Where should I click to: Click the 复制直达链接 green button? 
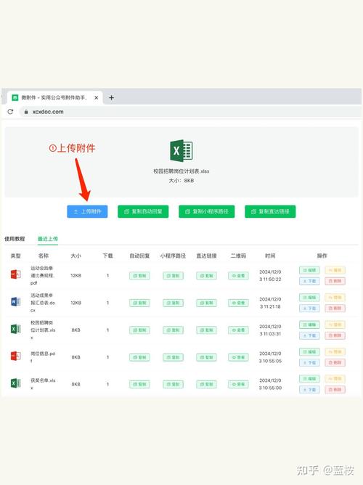[x=270, y=211]
